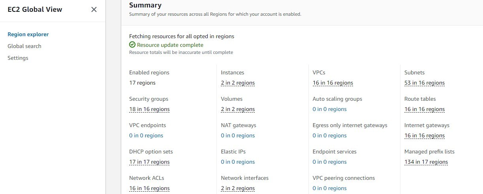View Network ACLs "16 in 16 regions"

point(149,188)
